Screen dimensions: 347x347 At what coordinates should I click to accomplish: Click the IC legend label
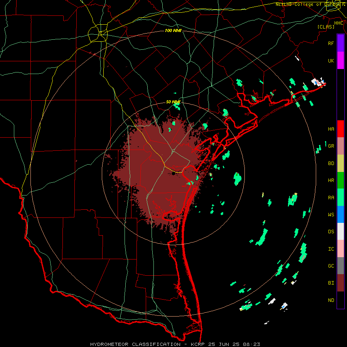point(331,249)
